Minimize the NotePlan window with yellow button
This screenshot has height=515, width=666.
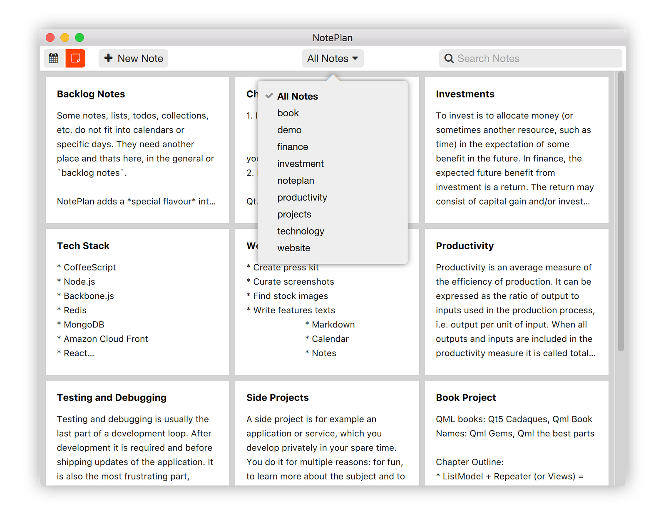pos(65,37)
